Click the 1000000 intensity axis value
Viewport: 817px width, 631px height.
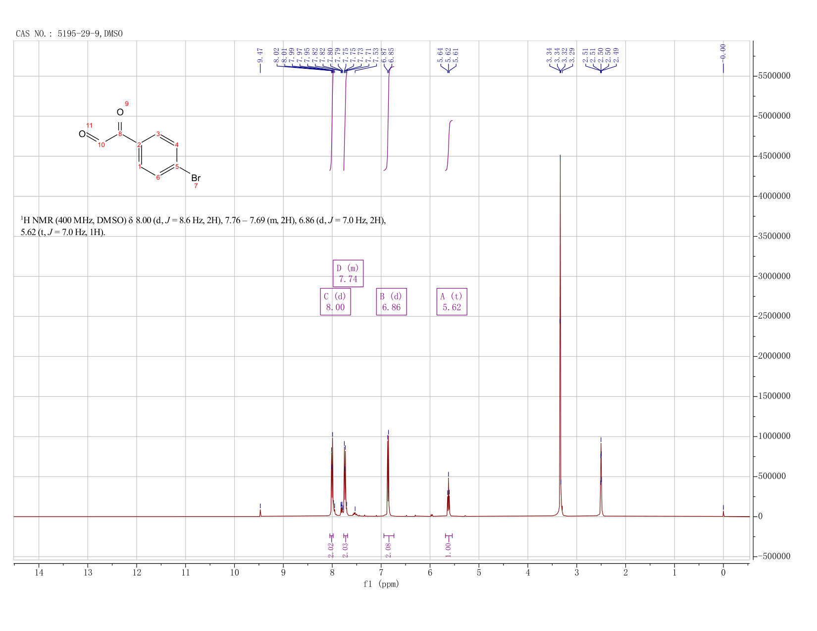(x=774, y=437)
